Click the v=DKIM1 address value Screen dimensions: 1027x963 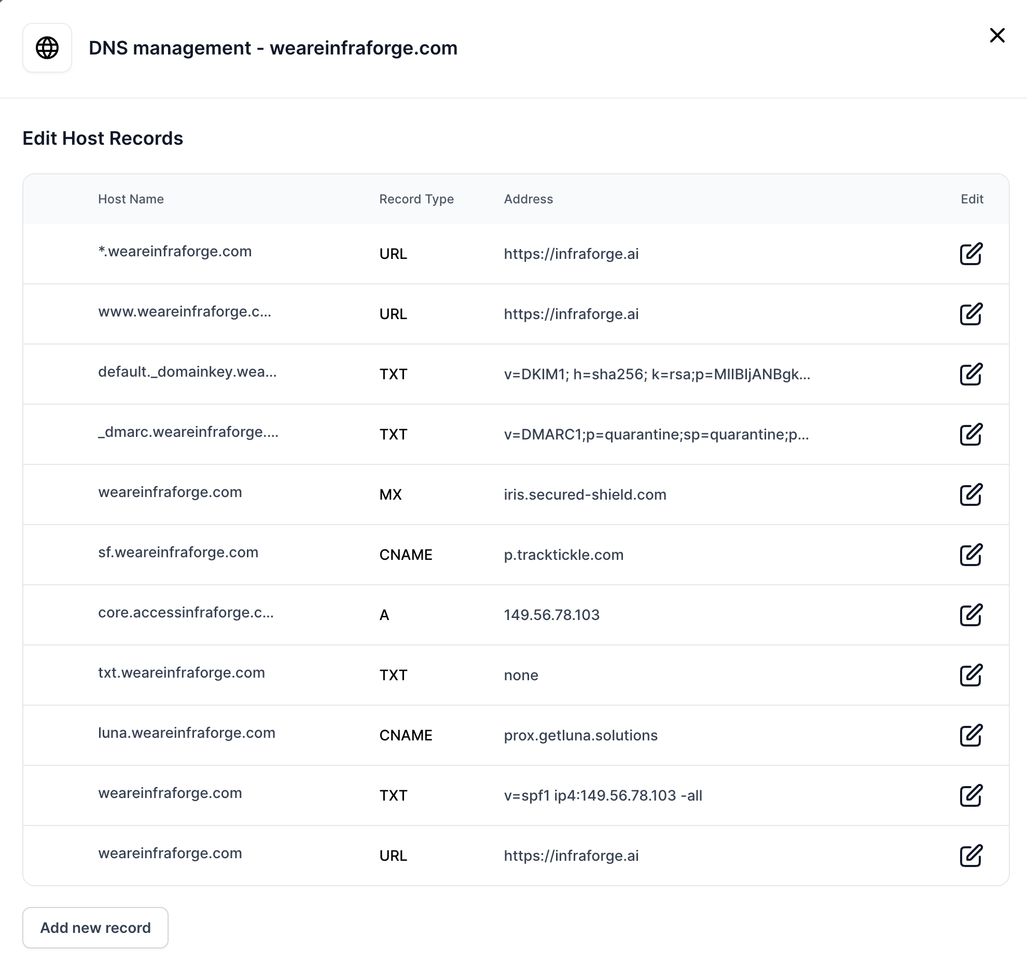point(657,374)
